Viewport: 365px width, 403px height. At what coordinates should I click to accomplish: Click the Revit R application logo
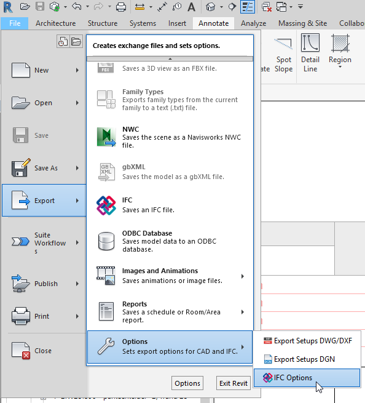coord(8,7)
